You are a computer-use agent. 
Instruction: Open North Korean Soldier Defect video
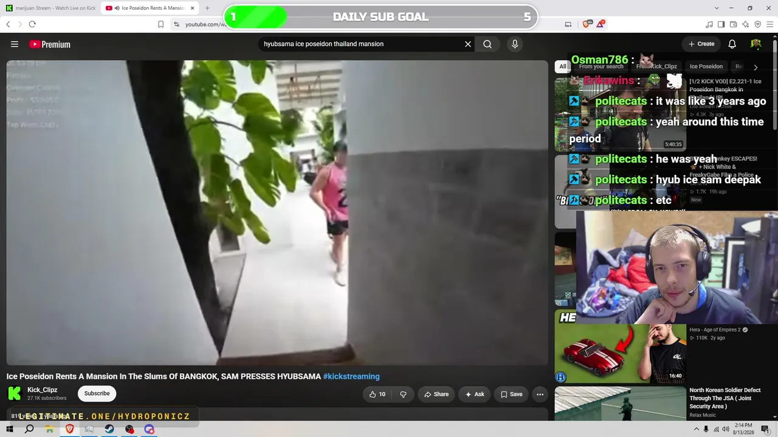725,398
